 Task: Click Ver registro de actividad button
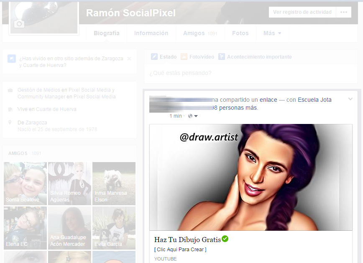tap(302, 12)
